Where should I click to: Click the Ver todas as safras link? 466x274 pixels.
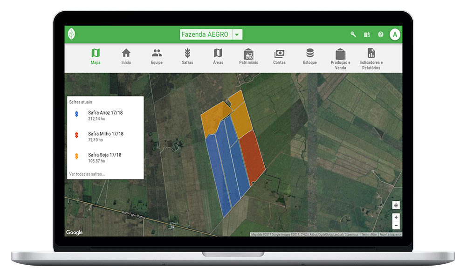coord(87,174)
